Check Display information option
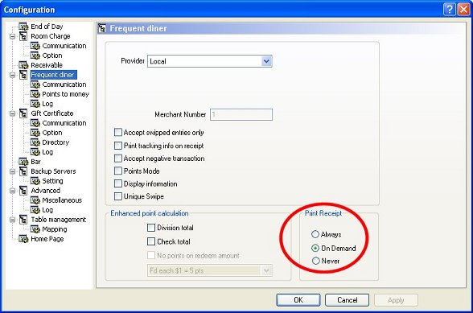Image resolution: width=473 pixels, height=313 pixels. [x=118, y=183]
